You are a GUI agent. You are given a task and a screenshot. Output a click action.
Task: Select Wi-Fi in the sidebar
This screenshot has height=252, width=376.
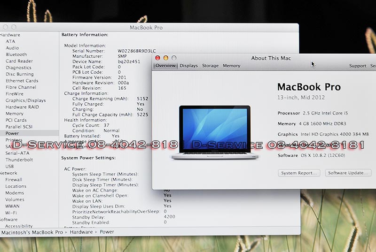11,213
